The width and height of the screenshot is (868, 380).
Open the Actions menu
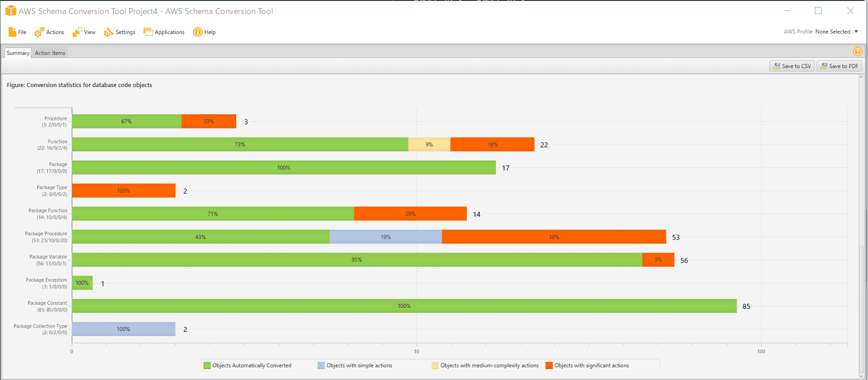tap(50, 32)
